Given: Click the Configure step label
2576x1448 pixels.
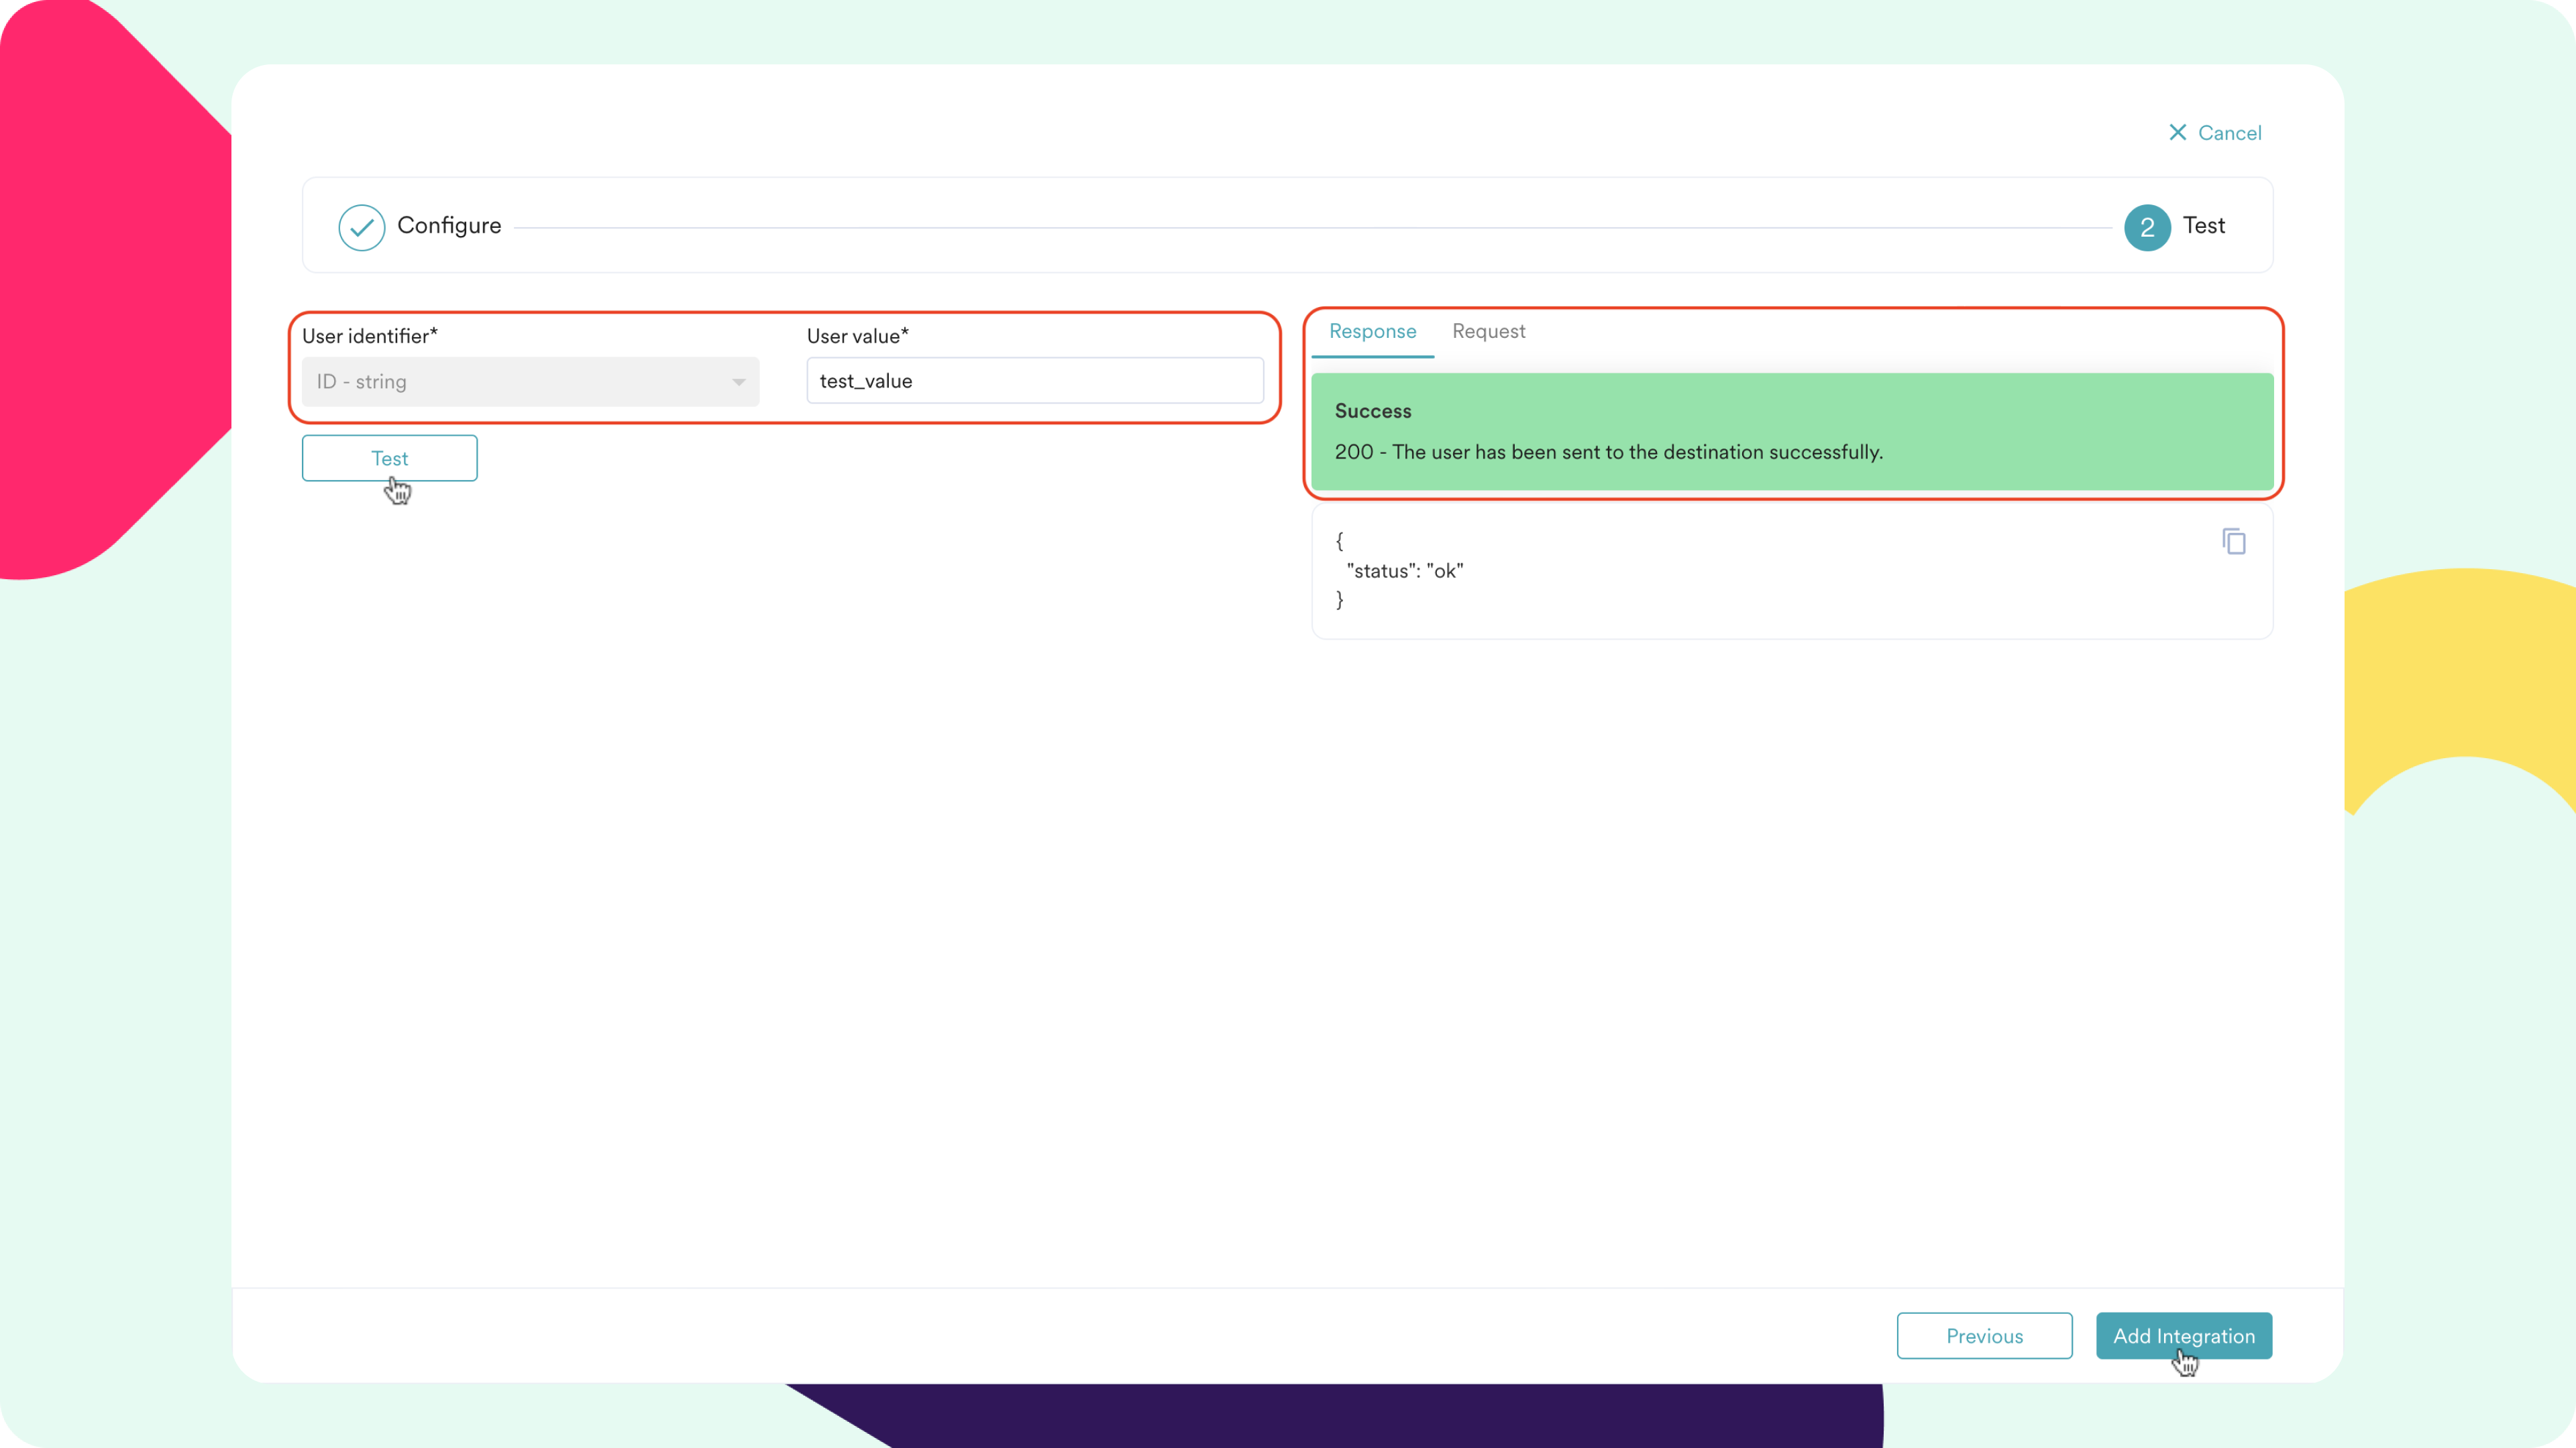Looking at the screenshot, I should (449, 226).
